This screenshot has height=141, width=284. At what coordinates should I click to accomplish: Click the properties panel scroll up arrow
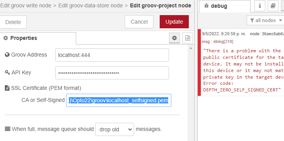(x=191, y=48)
